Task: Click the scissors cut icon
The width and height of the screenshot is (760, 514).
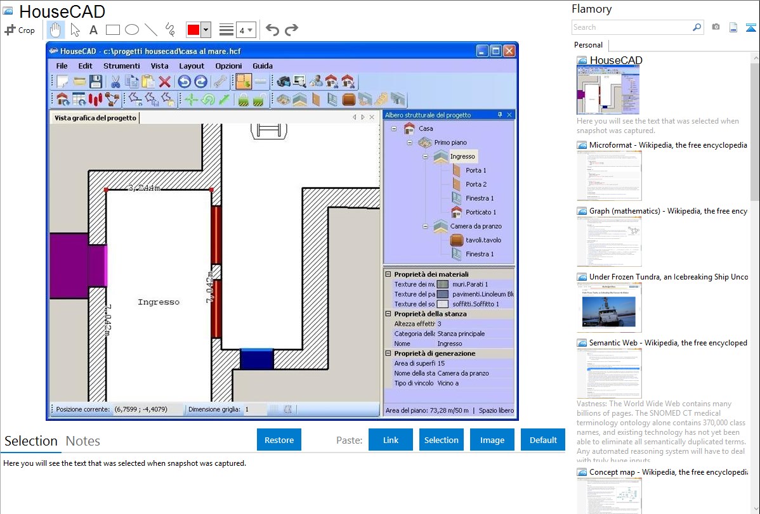Action: click(115, 81)
